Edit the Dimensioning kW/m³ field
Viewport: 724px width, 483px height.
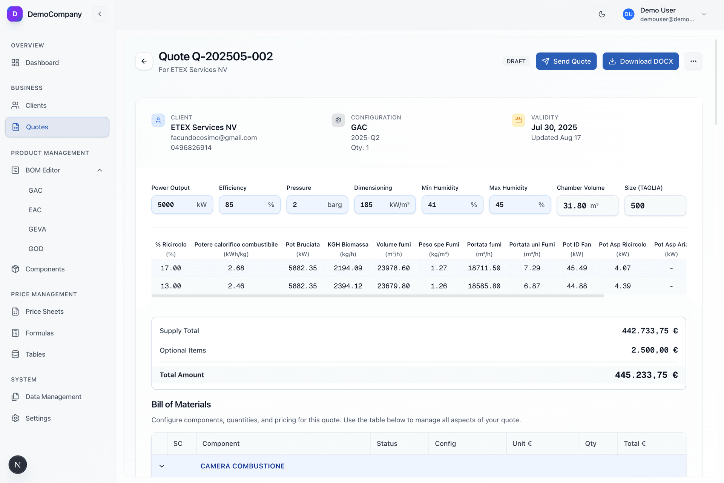(385, 205)
